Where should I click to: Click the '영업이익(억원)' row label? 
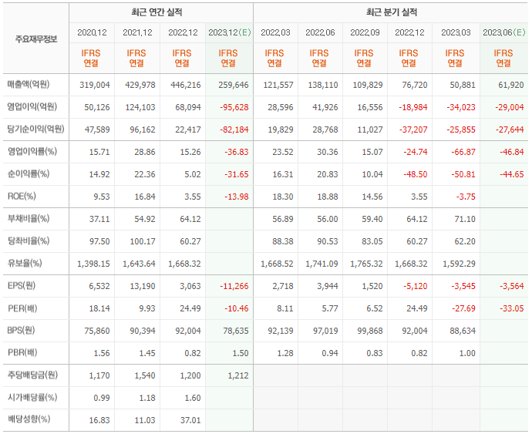click(x=32, y=107)
